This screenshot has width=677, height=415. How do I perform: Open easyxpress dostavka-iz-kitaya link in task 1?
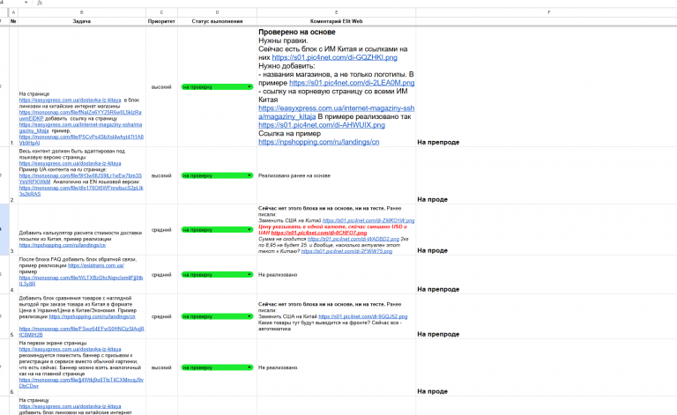coord(70,100)
